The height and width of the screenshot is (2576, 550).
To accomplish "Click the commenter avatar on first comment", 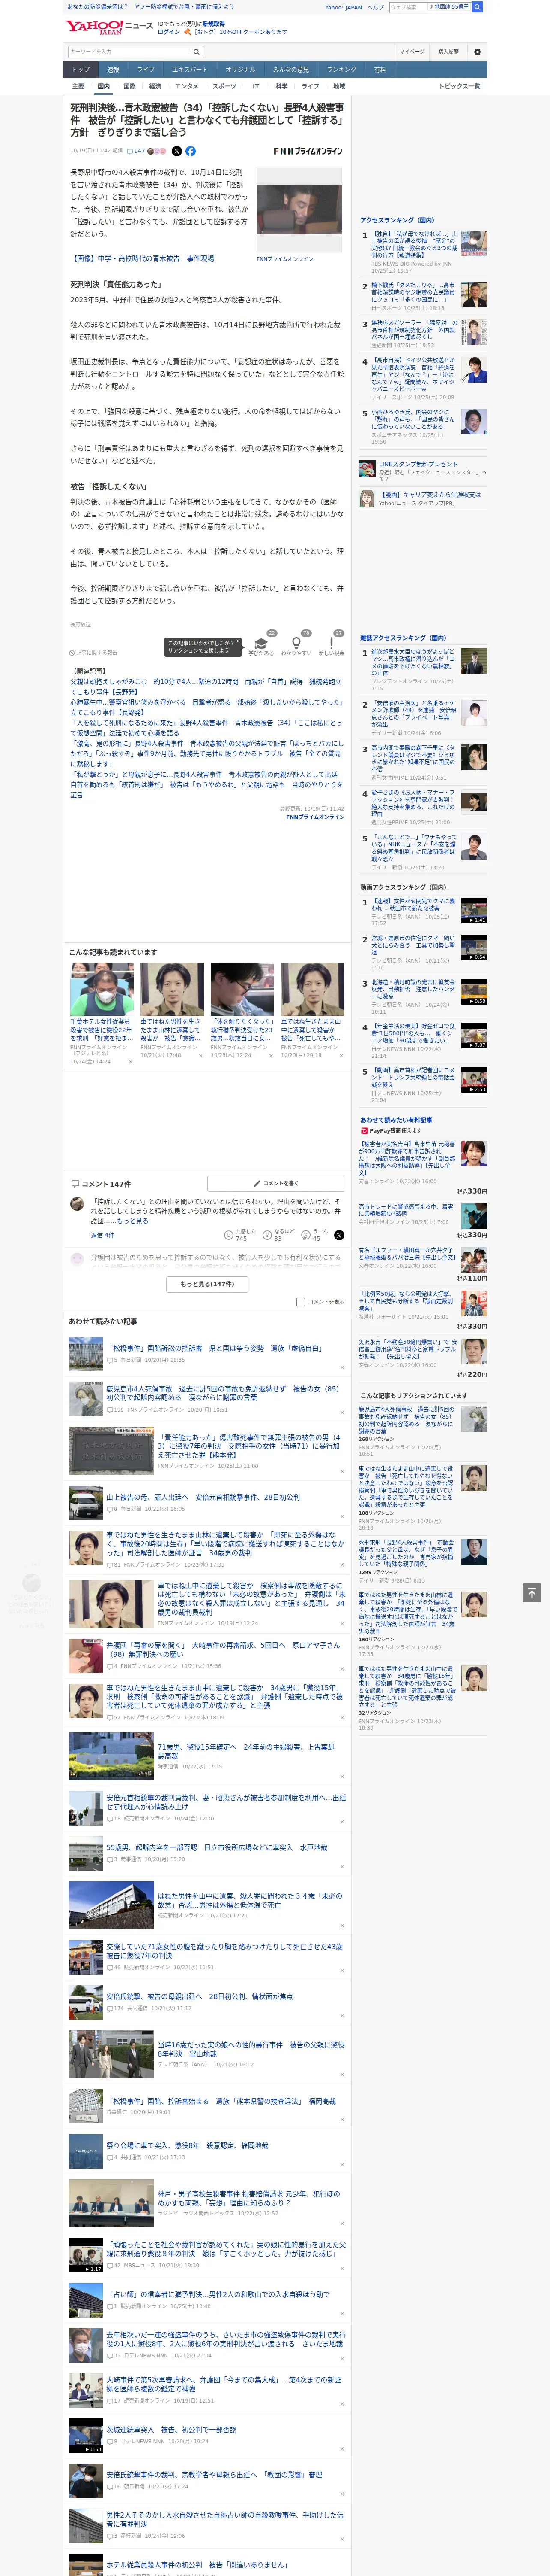I will 77,1204.
